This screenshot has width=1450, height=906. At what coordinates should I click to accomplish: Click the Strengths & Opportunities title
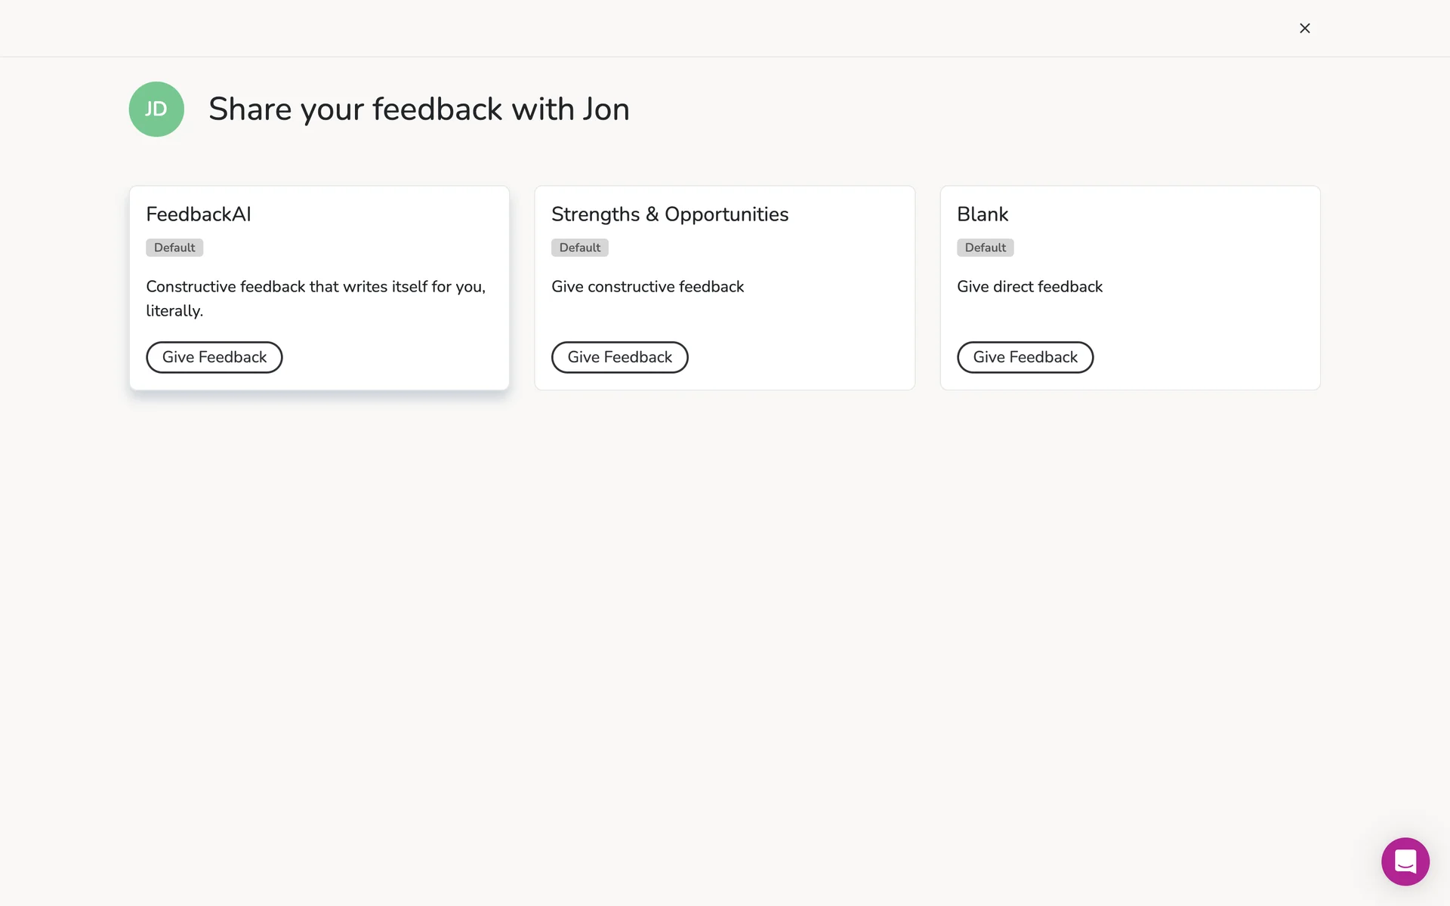[669, 214]
